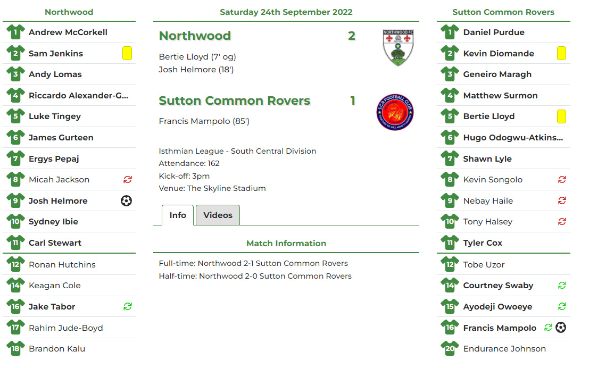This screenshot has height=368, width=606.
Task: Click Courtney Swaby's green substitution icon
Action: [562, 286]
